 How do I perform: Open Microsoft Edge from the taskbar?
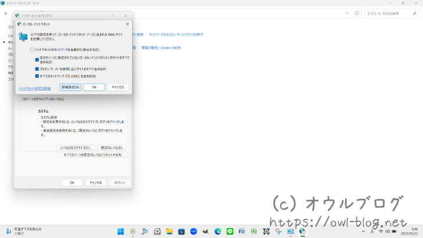(217, 231)
